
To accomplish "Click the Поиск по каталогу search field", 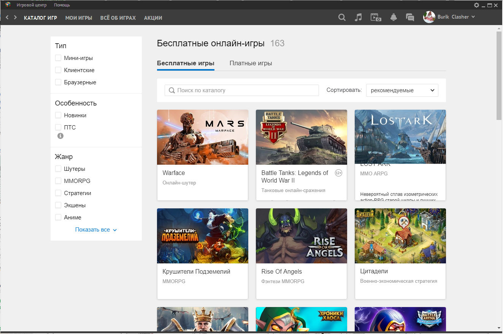I will coord(242,90).
